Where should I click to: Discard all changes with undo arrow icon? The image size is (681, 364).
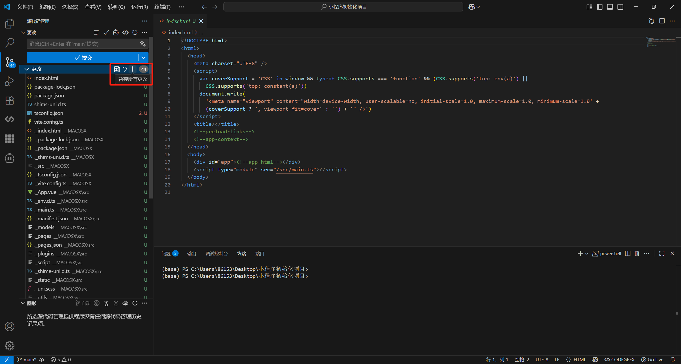click(125, 69)
